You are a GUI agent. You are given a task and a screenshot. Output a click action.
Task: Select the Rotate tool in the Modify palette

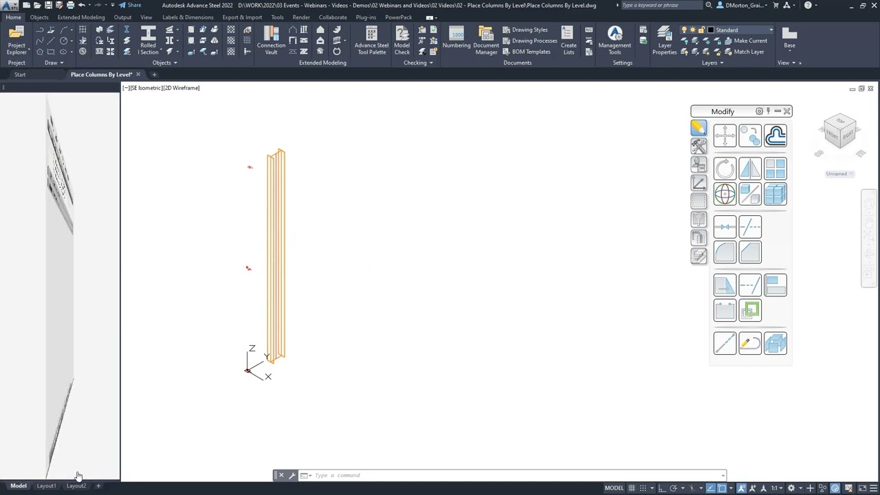[x=725, y=169]
